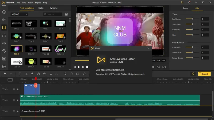Click the delete trash icon in the toolbar
This screenshot has width=214, height=120.
pyautogui.click(x=20, y=74)
